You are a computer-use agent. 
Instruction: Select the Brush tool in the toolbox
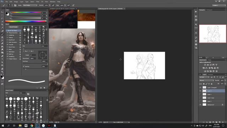pos(2,34)
